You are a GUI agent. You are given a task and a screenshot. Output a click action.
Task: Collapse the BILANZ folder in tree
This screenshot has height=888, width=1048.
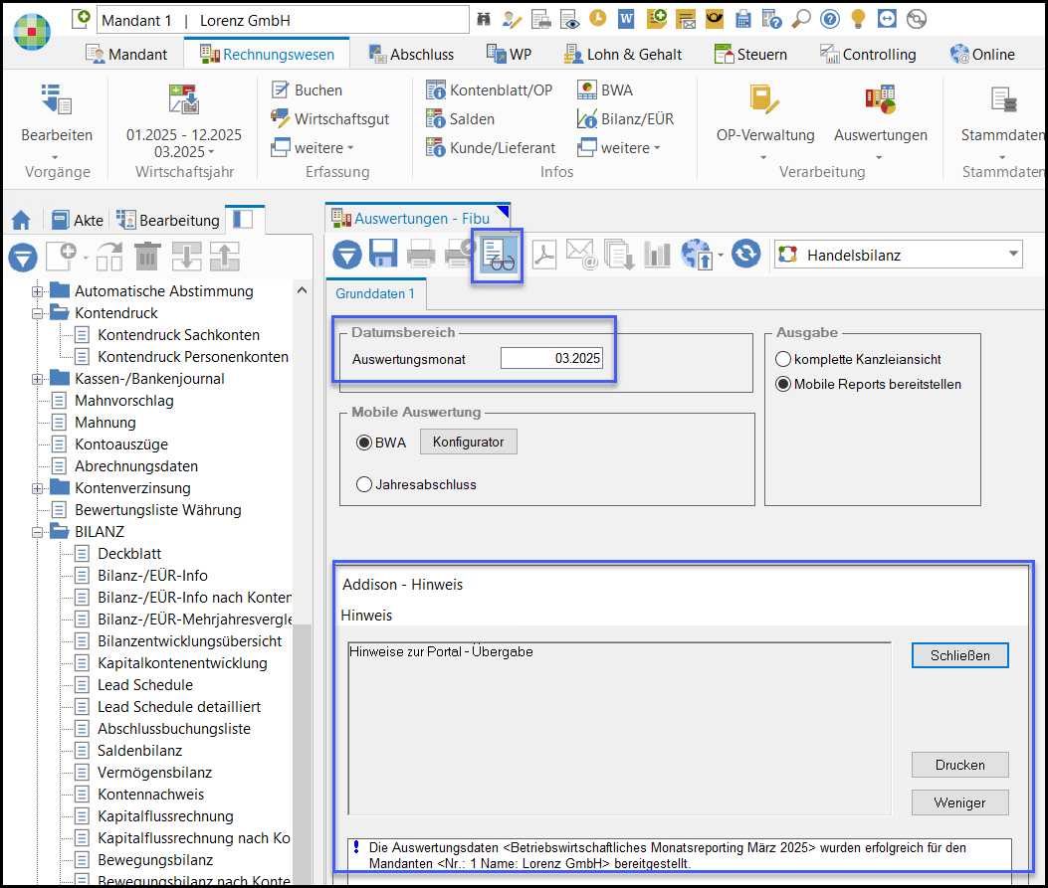tap(38, 532)
